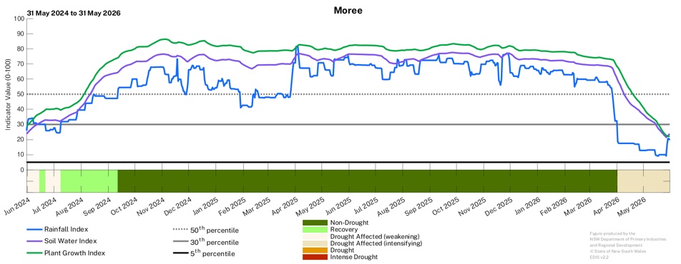Click the 30th percentile legend entry
This screenshot has height=264, width=681.
coord(205,242)
